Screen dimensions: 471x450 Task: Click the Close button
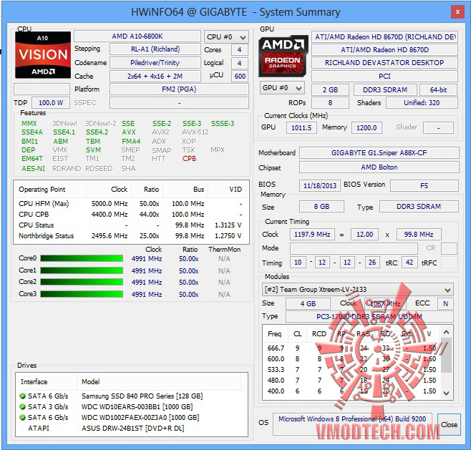pyautogui.click(x=449, y=424)
